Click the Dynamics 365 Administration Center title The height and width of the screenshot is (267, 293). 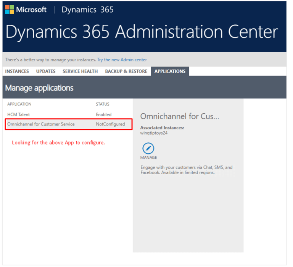pos(142,32)
